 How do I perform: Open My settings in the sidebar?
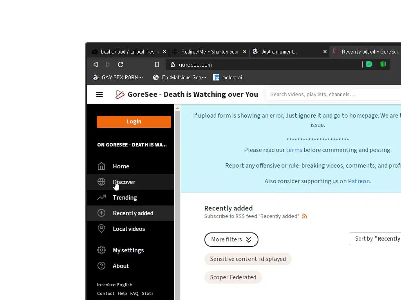(130, 250)
